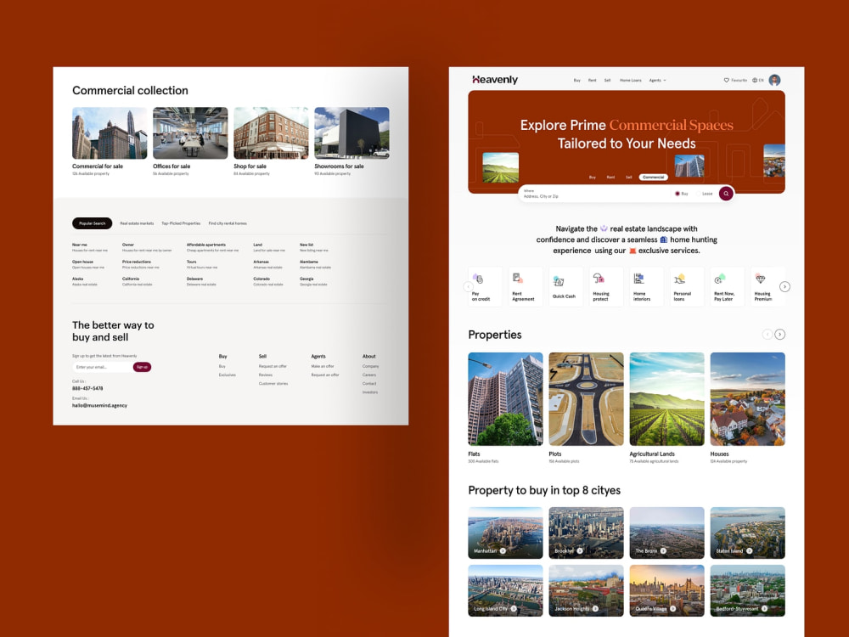This screenshot has height=637, width=849.
Task: Select the Housing protect service icon
Action: (599, 279)
